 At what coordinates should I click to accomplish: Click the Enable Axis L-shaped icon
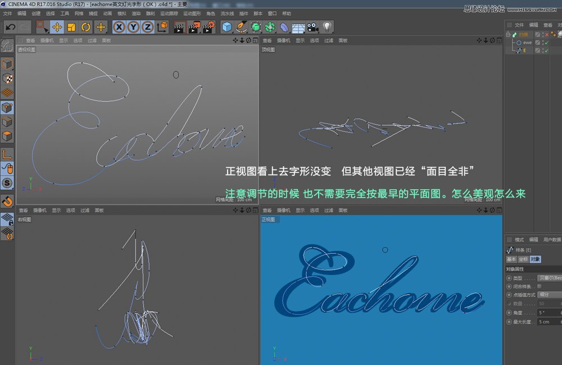tap(7, 154)
